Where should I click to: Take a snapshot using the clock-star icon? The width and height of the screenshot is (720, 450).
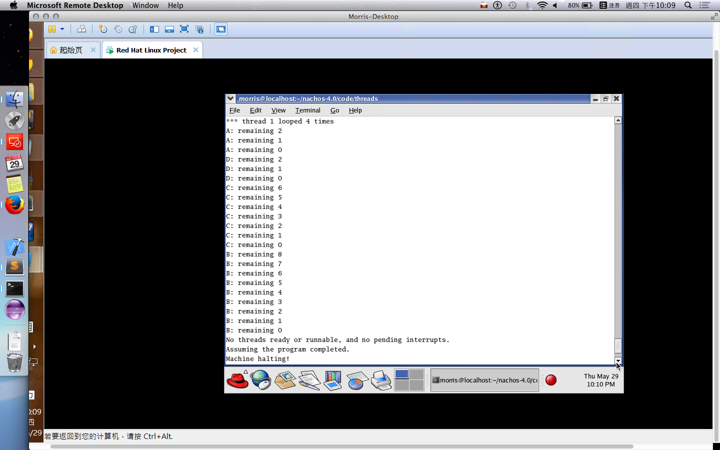pyautogui.click(x=103, y=29)
